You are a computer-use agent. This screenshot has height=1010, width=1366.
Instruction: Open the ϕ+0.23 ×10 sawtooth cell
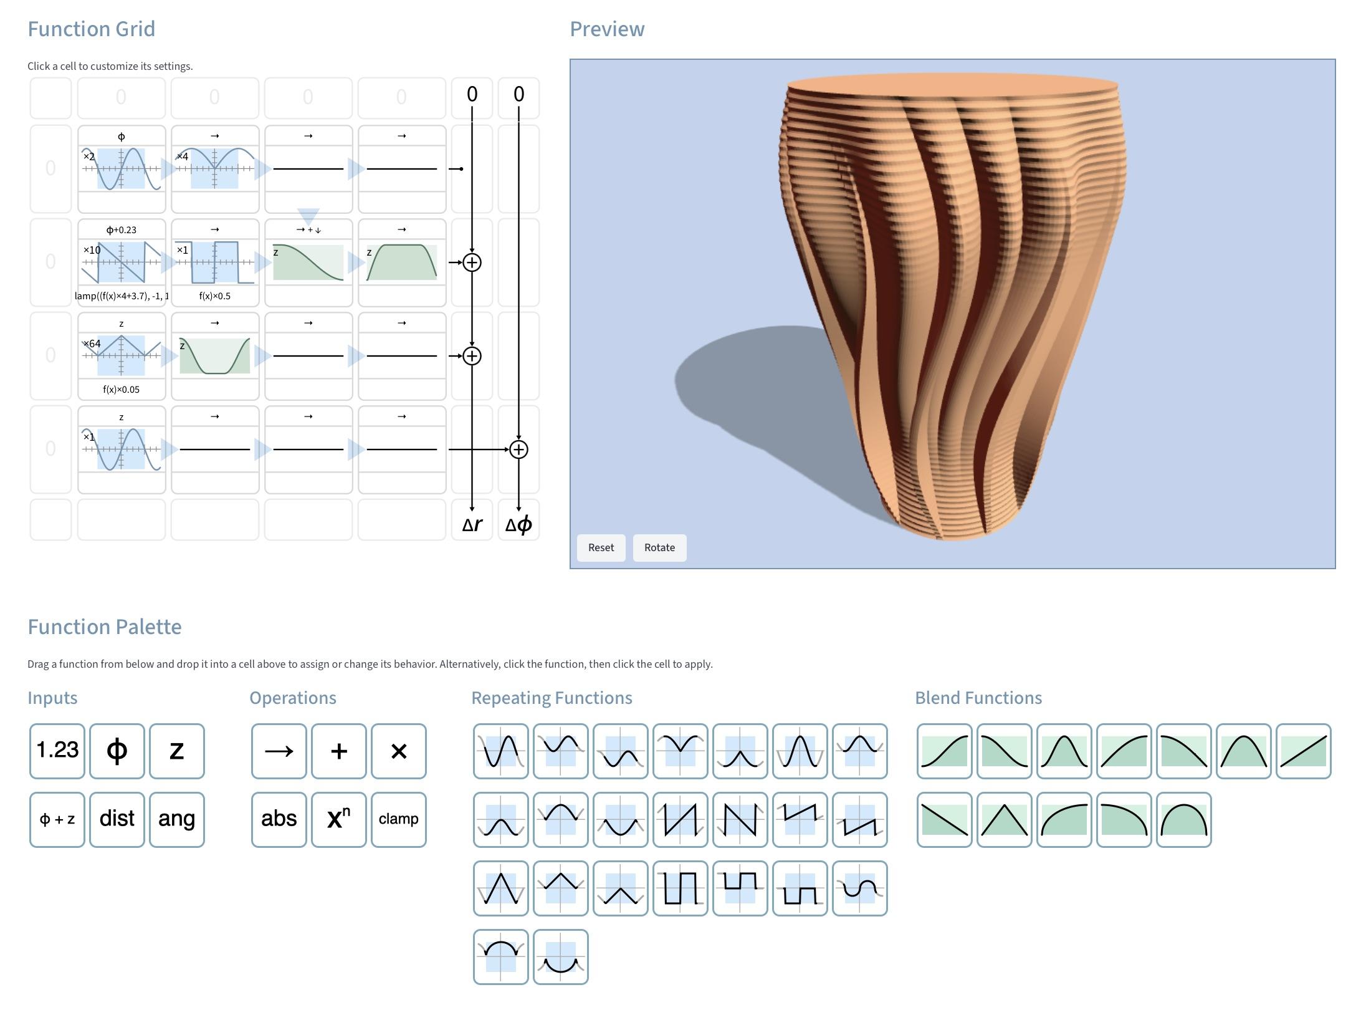[x=122, y=262]
